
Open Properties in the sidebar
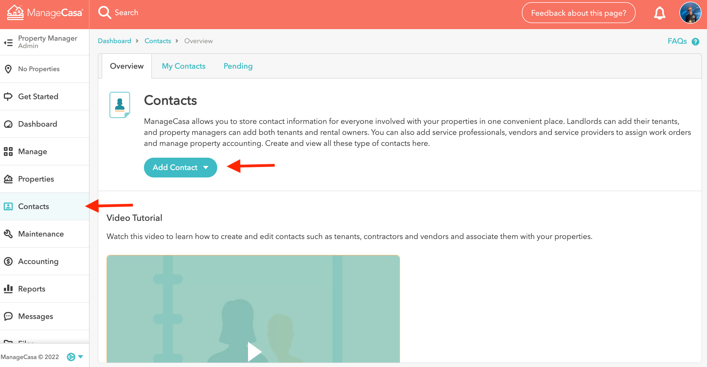[44, 179]
